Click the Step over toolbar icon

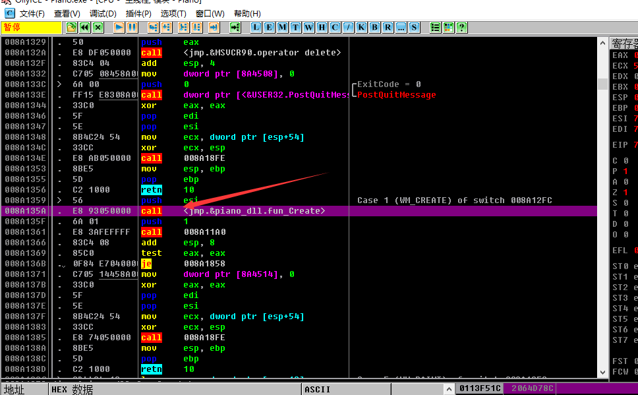tap(166, 27)
